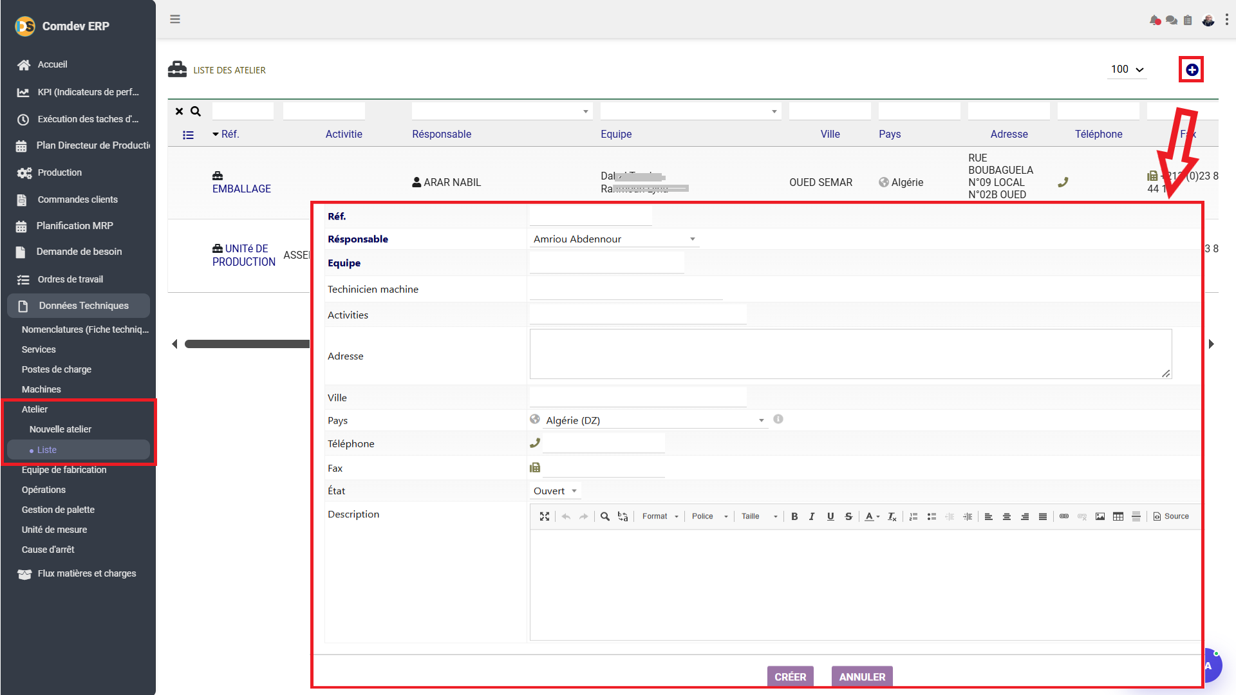Open the clipboard tasks icon
This screenshot has width=1236, height=695.
1188,21
